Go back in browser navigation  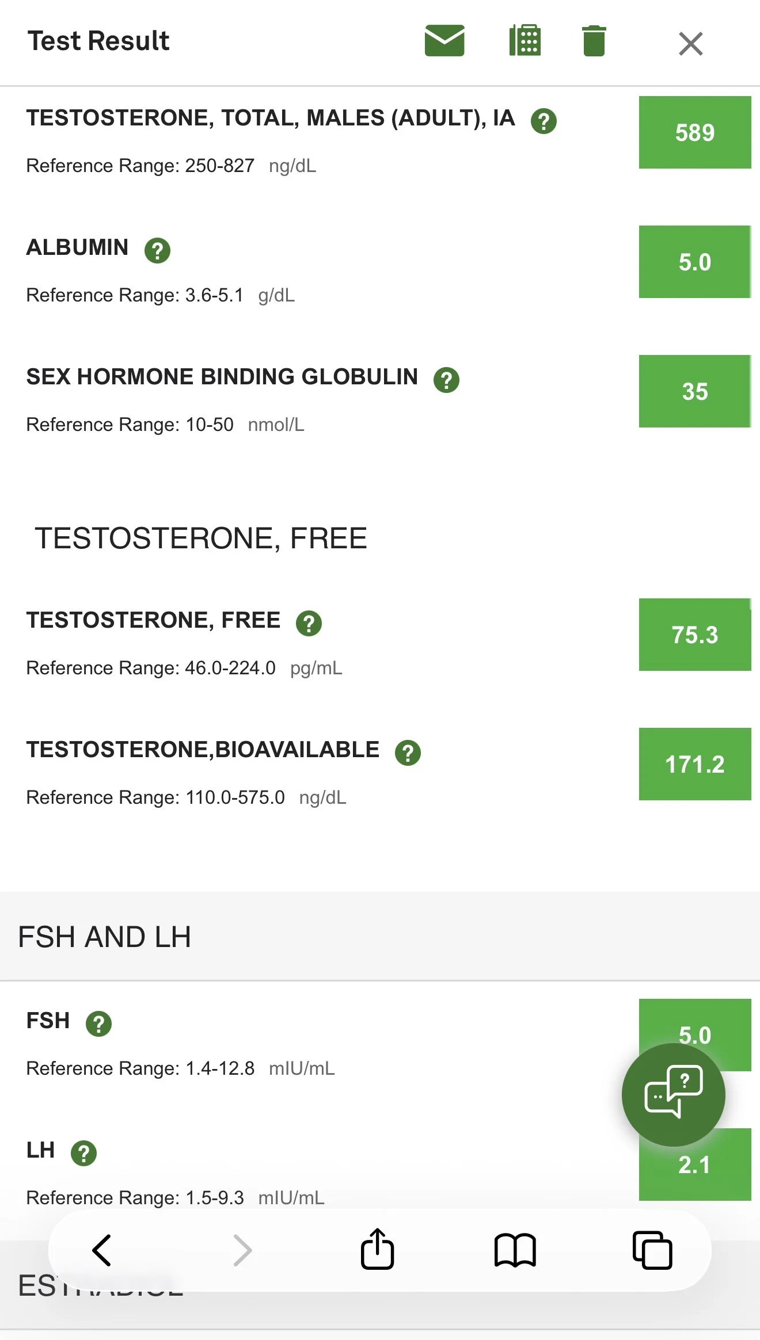pyautogui.click(x=102, y=1250)
